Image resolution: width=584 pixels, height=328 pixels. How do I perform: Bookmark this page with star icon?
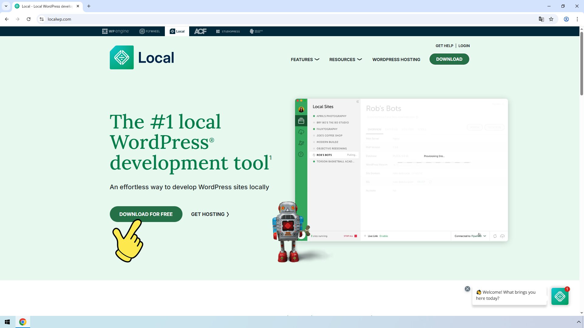pyautogui.click(x=551, y=19)
